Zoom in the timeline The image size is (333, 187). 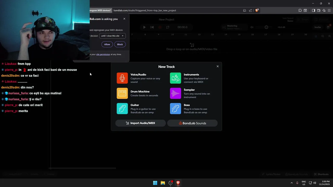coord(329,36)
